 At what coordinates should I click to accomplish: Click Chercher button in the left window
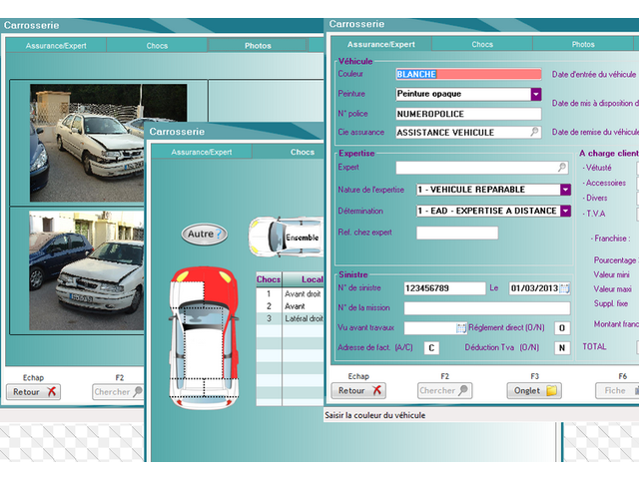118,392
